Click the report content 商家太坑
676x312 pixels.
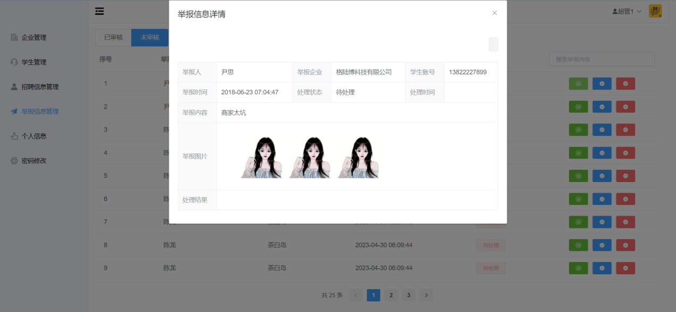[234, 113]
